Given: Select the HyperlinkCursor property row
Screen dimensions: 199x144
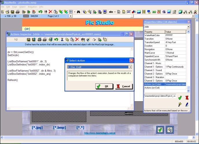Looking at the screenshot, I should (165, 56).
